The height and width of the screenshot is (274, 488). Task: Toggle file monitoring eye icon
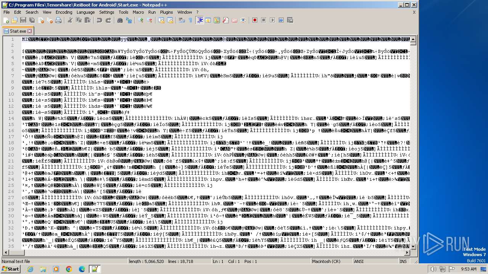[x=243, y=20]
